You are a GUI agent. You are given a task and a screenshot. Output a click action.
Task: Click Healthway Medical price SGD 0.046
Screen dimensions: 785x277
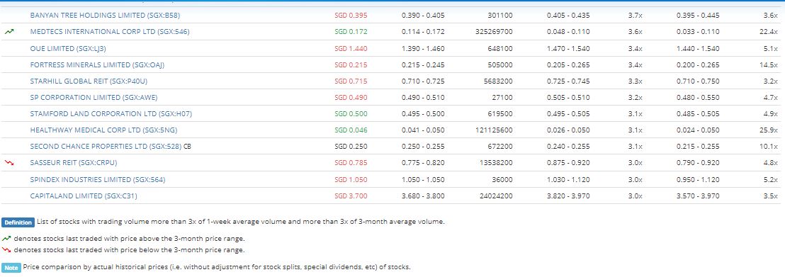(351, 130)
